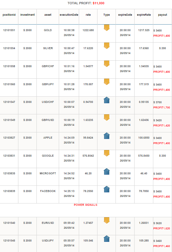Click the $11,000 total profit amount
The height and width of the screenshot is (252, 172).
[98, 3]
